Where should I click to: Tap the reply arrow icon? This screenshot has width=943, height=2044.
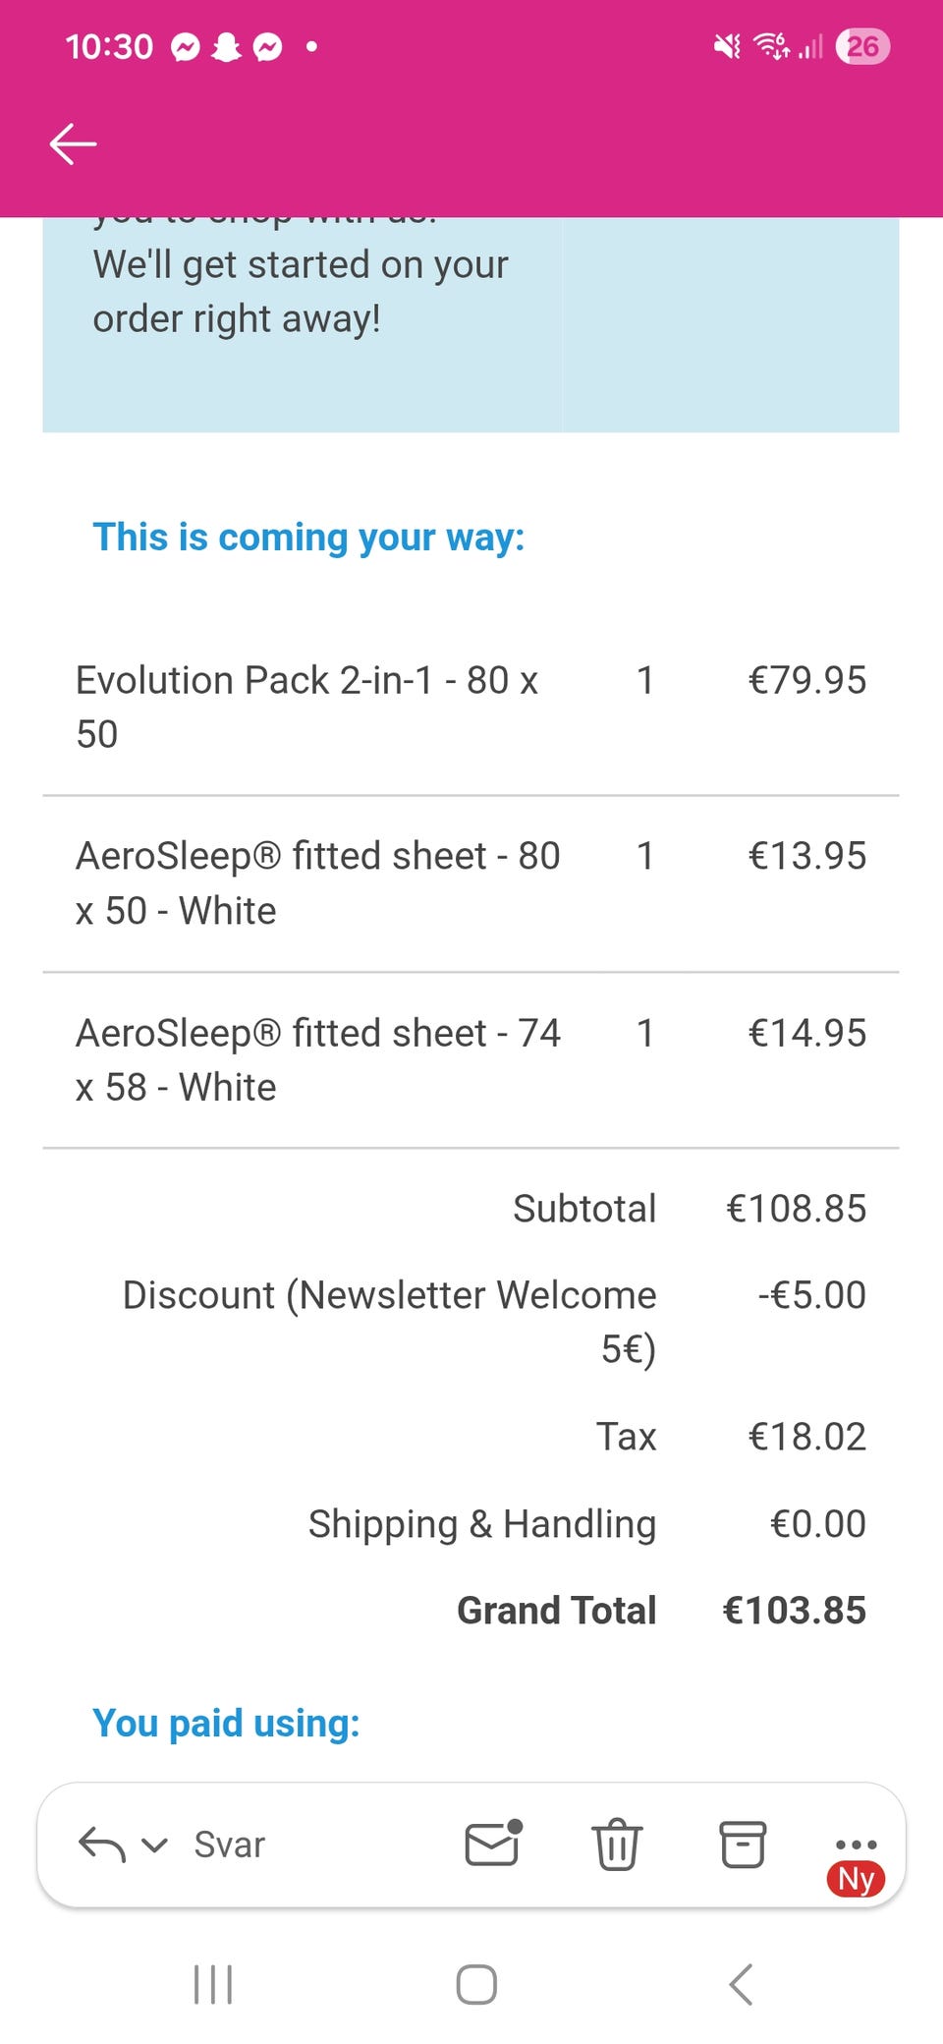pyautogui.click(x=102, y=1845)
